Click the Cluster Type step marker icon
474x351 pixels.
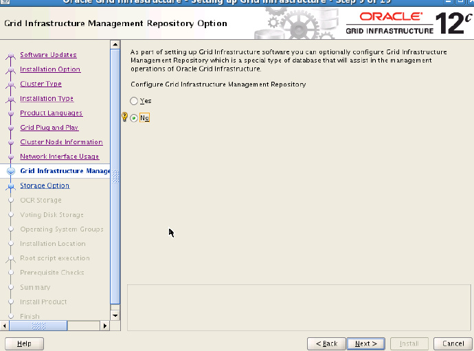[x=11, y=84]
